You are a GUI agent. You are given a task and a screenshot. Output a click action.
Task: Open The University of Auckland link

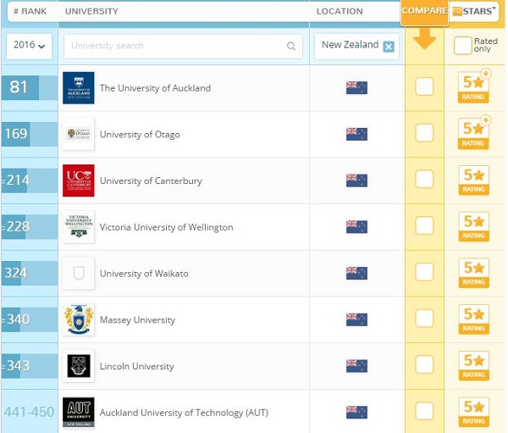coord(155,88)
